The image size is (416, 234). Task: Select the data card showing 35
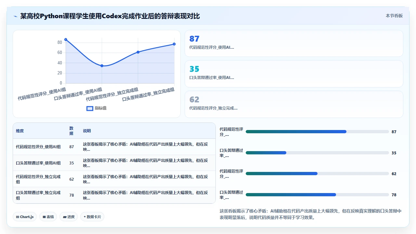294,74
